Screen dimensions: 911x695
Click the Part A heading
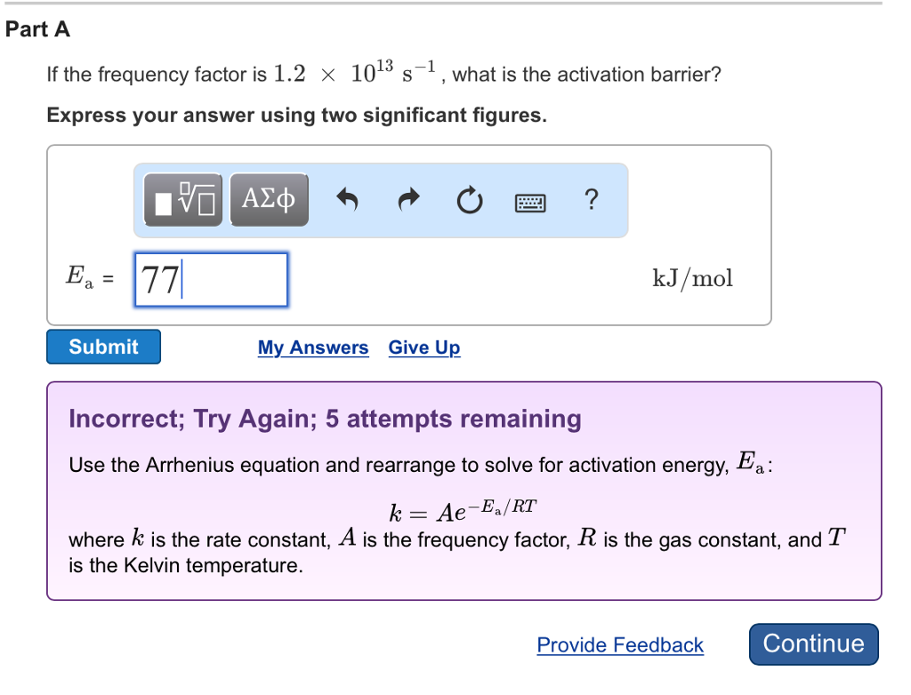[37, 28]
